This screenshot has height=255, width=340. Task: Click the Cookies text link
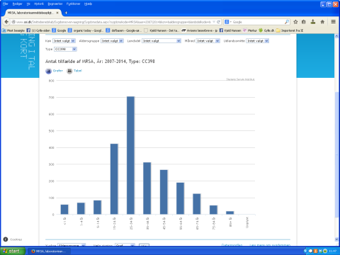[x=16, y=239]
